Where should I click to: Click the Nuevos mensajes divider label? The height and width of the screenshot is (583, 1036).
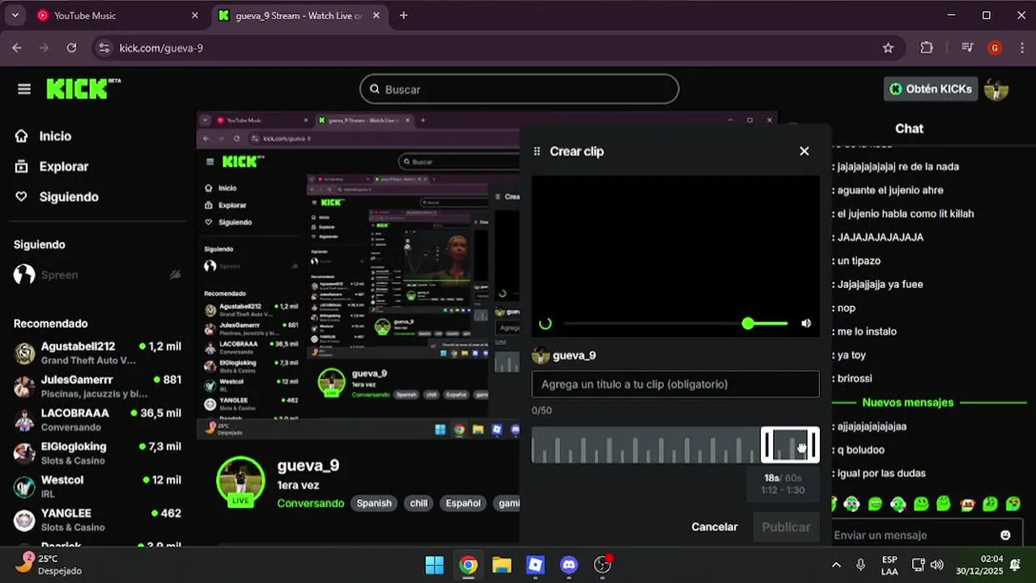pos(907,402)
